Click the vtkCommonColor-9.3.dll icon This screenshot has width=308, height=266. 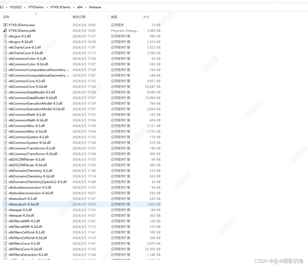(x=5, y=58)
